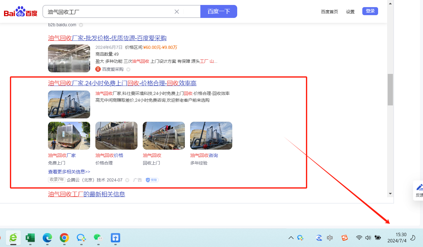Expand the hidden system tray icons chevron
The height and width of the screenshot is (247, 423).
click(x=291, y=238)
